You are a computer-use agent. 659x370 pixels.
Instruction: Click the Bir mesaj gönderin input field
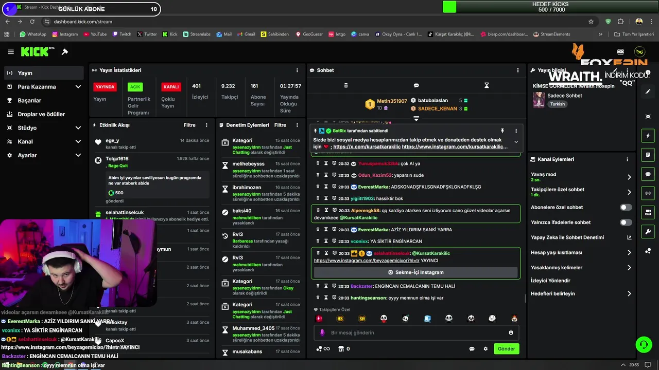(x=416, y=332)
